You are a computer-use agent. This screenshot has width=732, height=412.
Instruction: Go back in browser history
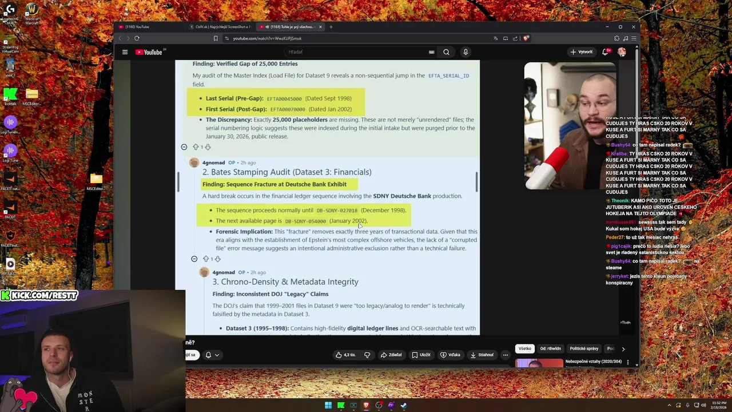click(x=120, y=38)
